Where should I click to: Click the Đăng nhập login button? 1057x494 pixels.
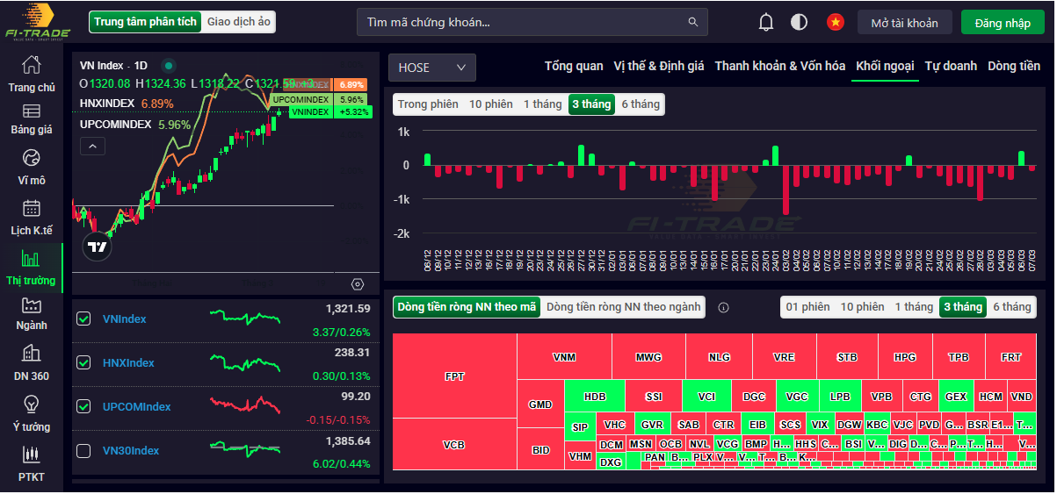pos(1002,23)
